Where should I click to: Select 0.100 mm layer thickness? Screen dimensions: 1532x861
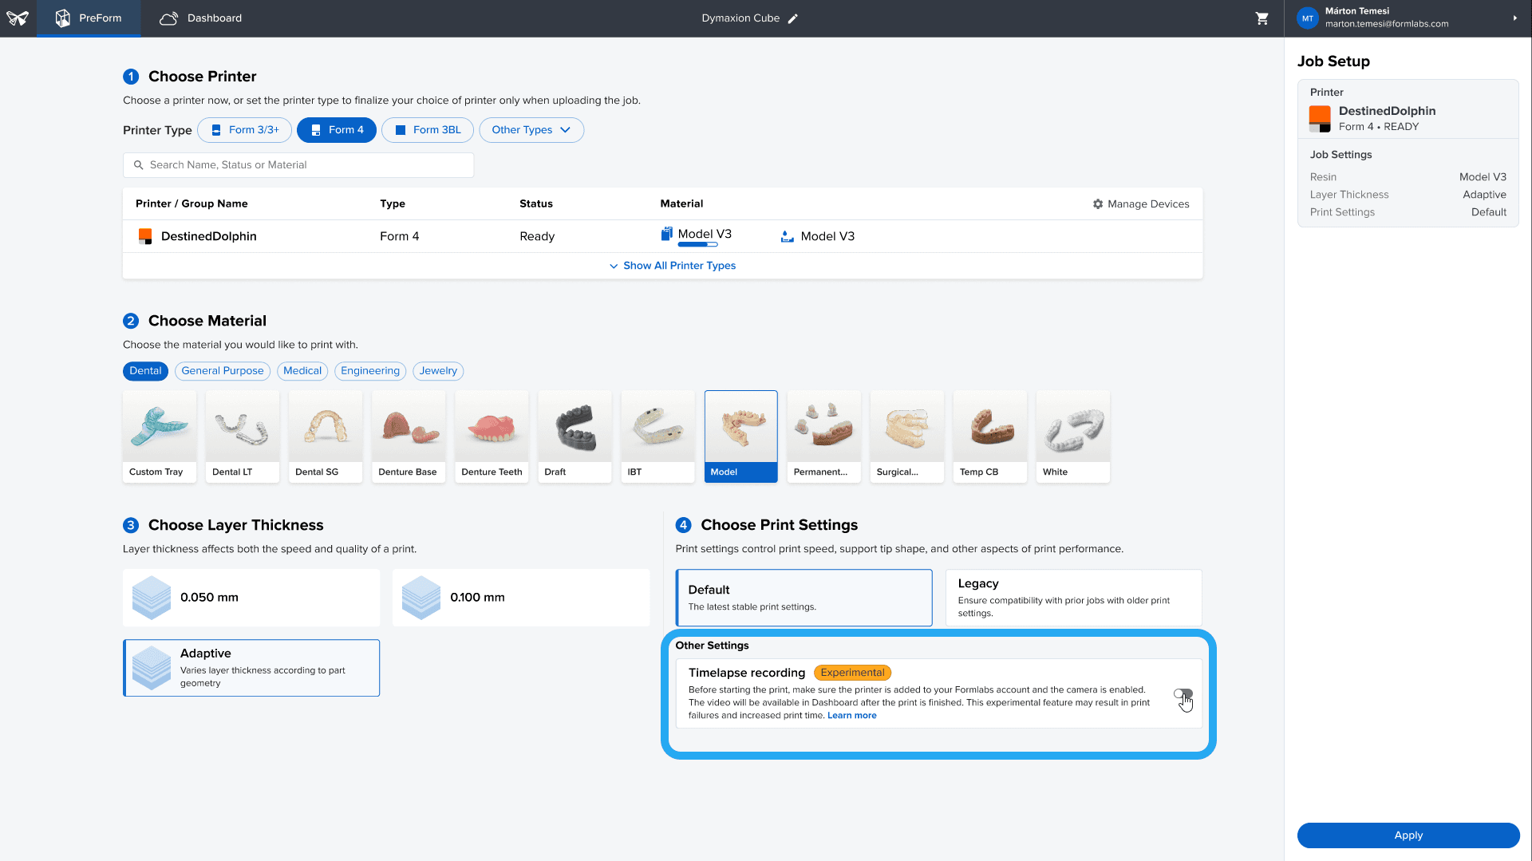pos(521,598)
